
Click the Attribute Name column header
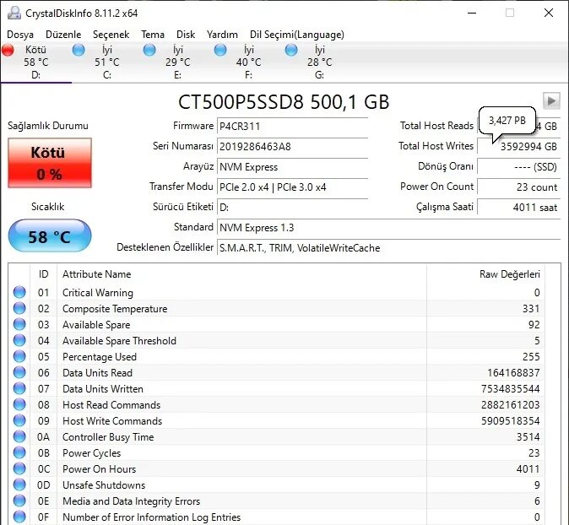pos(96,274)
